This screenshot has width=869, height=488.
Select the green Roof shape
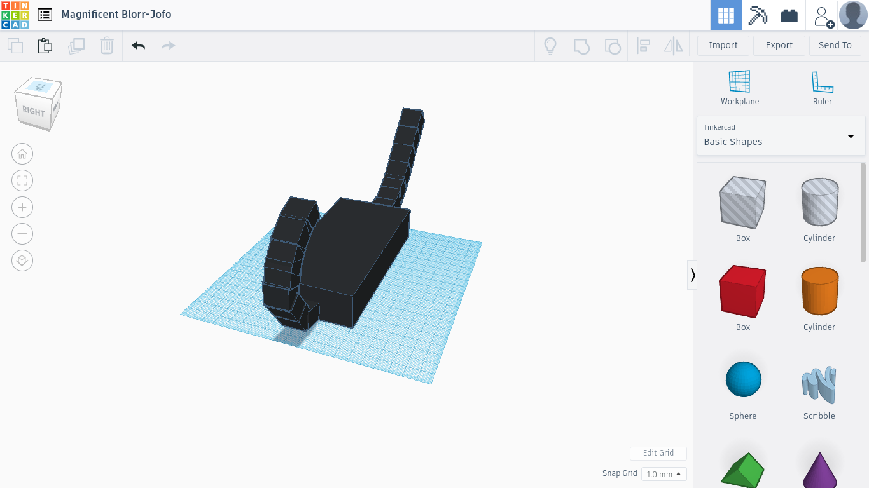tap(742, 469)
